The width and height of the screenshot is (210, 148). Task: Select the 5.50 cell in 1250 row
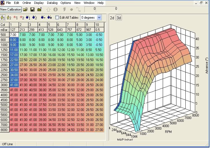[99, 50]
